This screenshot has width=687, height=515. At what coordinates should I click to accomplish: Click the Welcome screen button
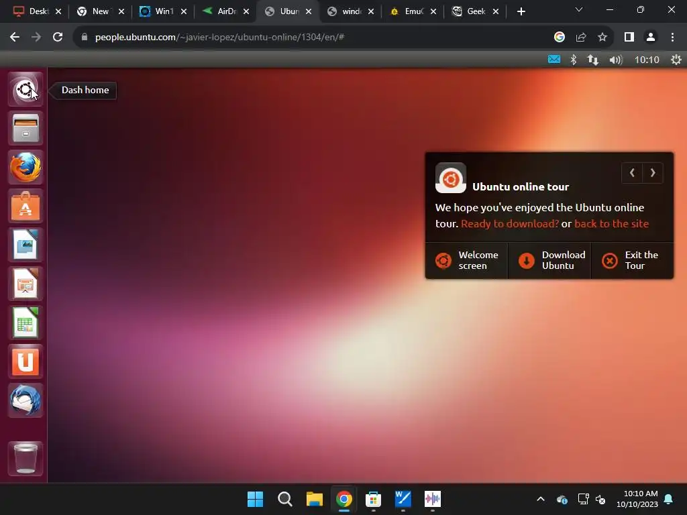point(467,261)
